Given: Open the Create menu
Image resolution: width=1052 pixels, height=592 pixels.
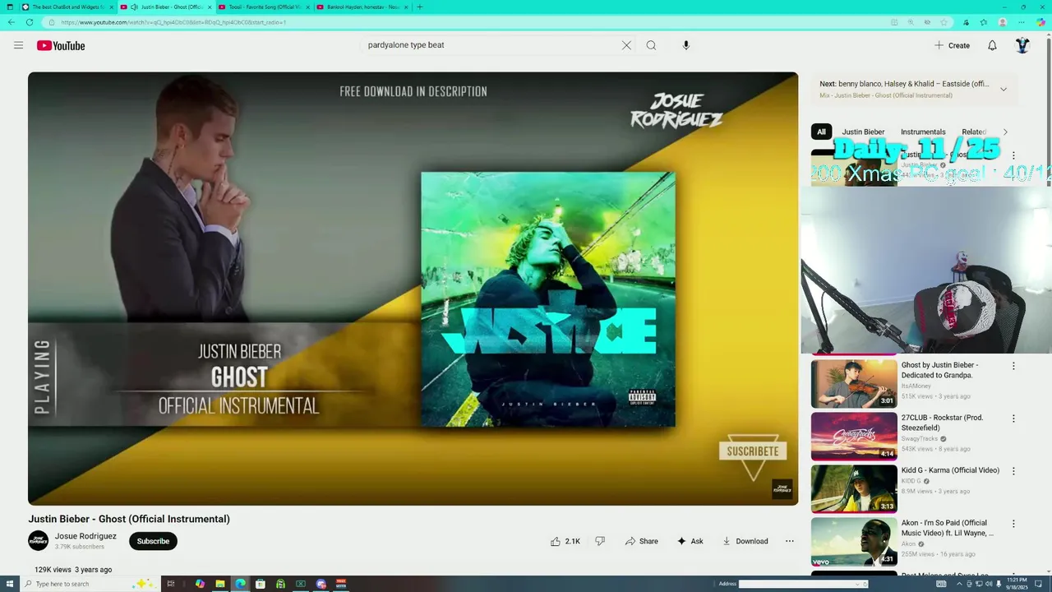Looking at the screenshot, I should pyautogui.click(x=953, y=45).
